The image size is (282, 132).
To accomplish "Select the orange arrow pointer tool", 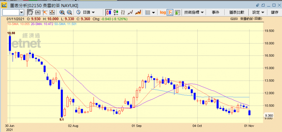I will [44, 12].
